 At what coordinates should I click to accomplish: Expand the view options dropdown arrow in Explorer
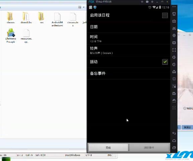(x=84, y=7)
